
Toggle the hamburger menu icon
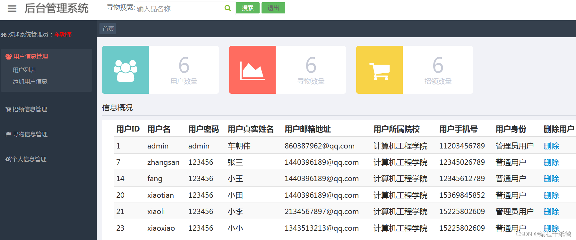click(x=12, y=9)
